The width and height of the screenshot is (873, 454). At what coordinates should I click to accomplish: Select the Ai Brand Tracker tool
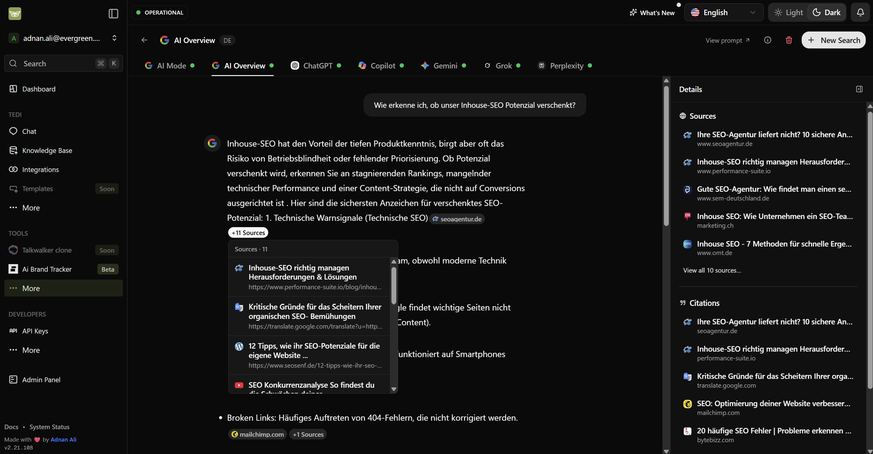click(47, 269)
